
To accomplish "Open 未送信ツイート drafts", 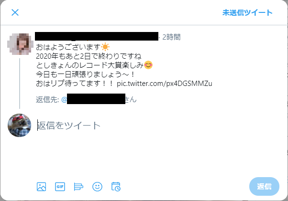I will click(x=247, y=12).
